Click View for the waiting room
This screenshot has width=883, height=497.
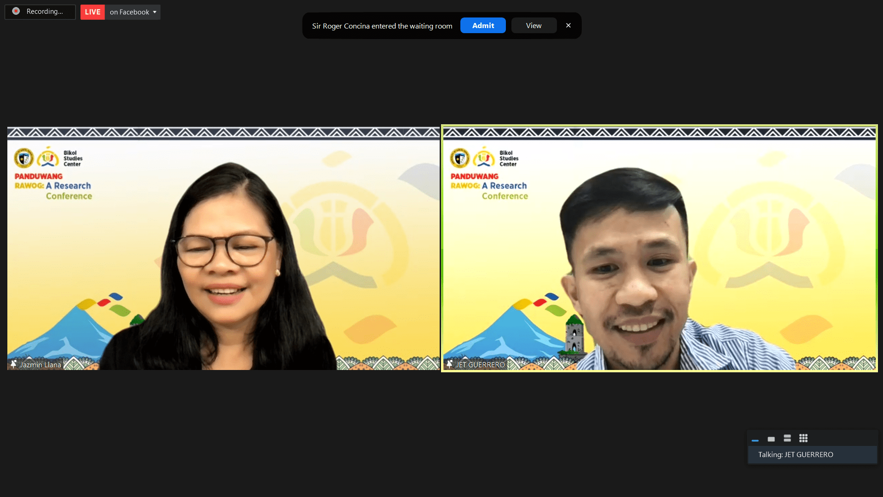533,26
